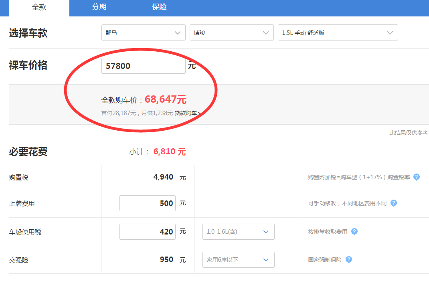Click the 必要花费 section heading
This screenshot has width=429, height=285.
pos(28,152)
